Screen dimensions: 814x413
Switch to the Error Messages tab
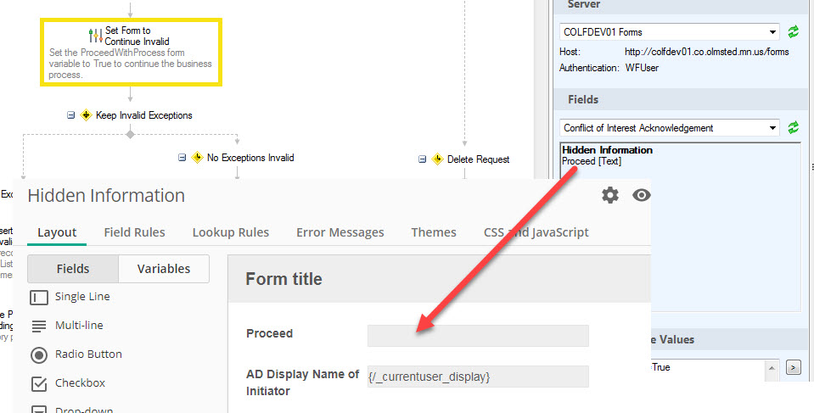coord(340,232)
